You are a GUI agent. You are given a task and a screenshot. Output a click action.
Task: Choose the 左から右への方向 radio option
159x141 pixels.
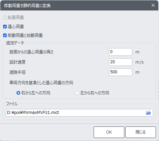tap(77, 93)
